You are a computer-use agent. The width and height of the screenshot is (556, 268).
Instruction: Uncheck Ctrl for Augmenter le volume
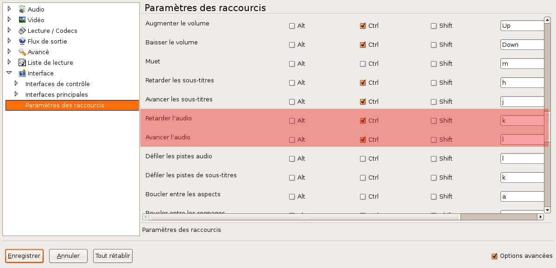(x=363, y=26)
